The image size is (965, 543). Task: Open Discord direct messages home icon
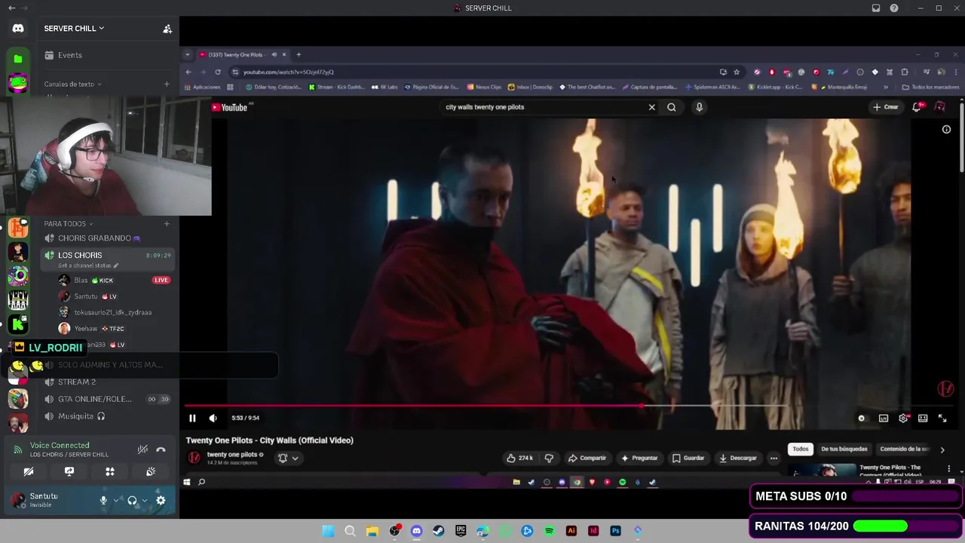pos(18,29)
